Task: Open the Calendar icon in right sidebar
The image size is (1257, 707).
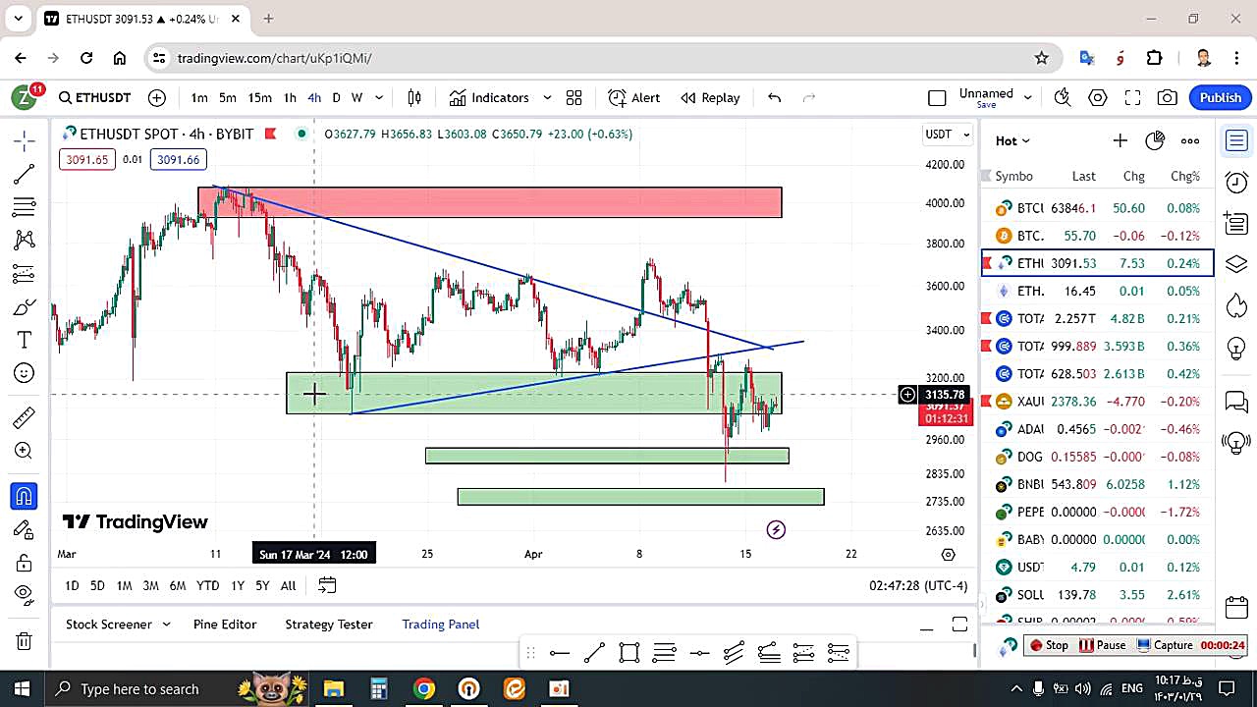Action: click(x=1236, y=606)
